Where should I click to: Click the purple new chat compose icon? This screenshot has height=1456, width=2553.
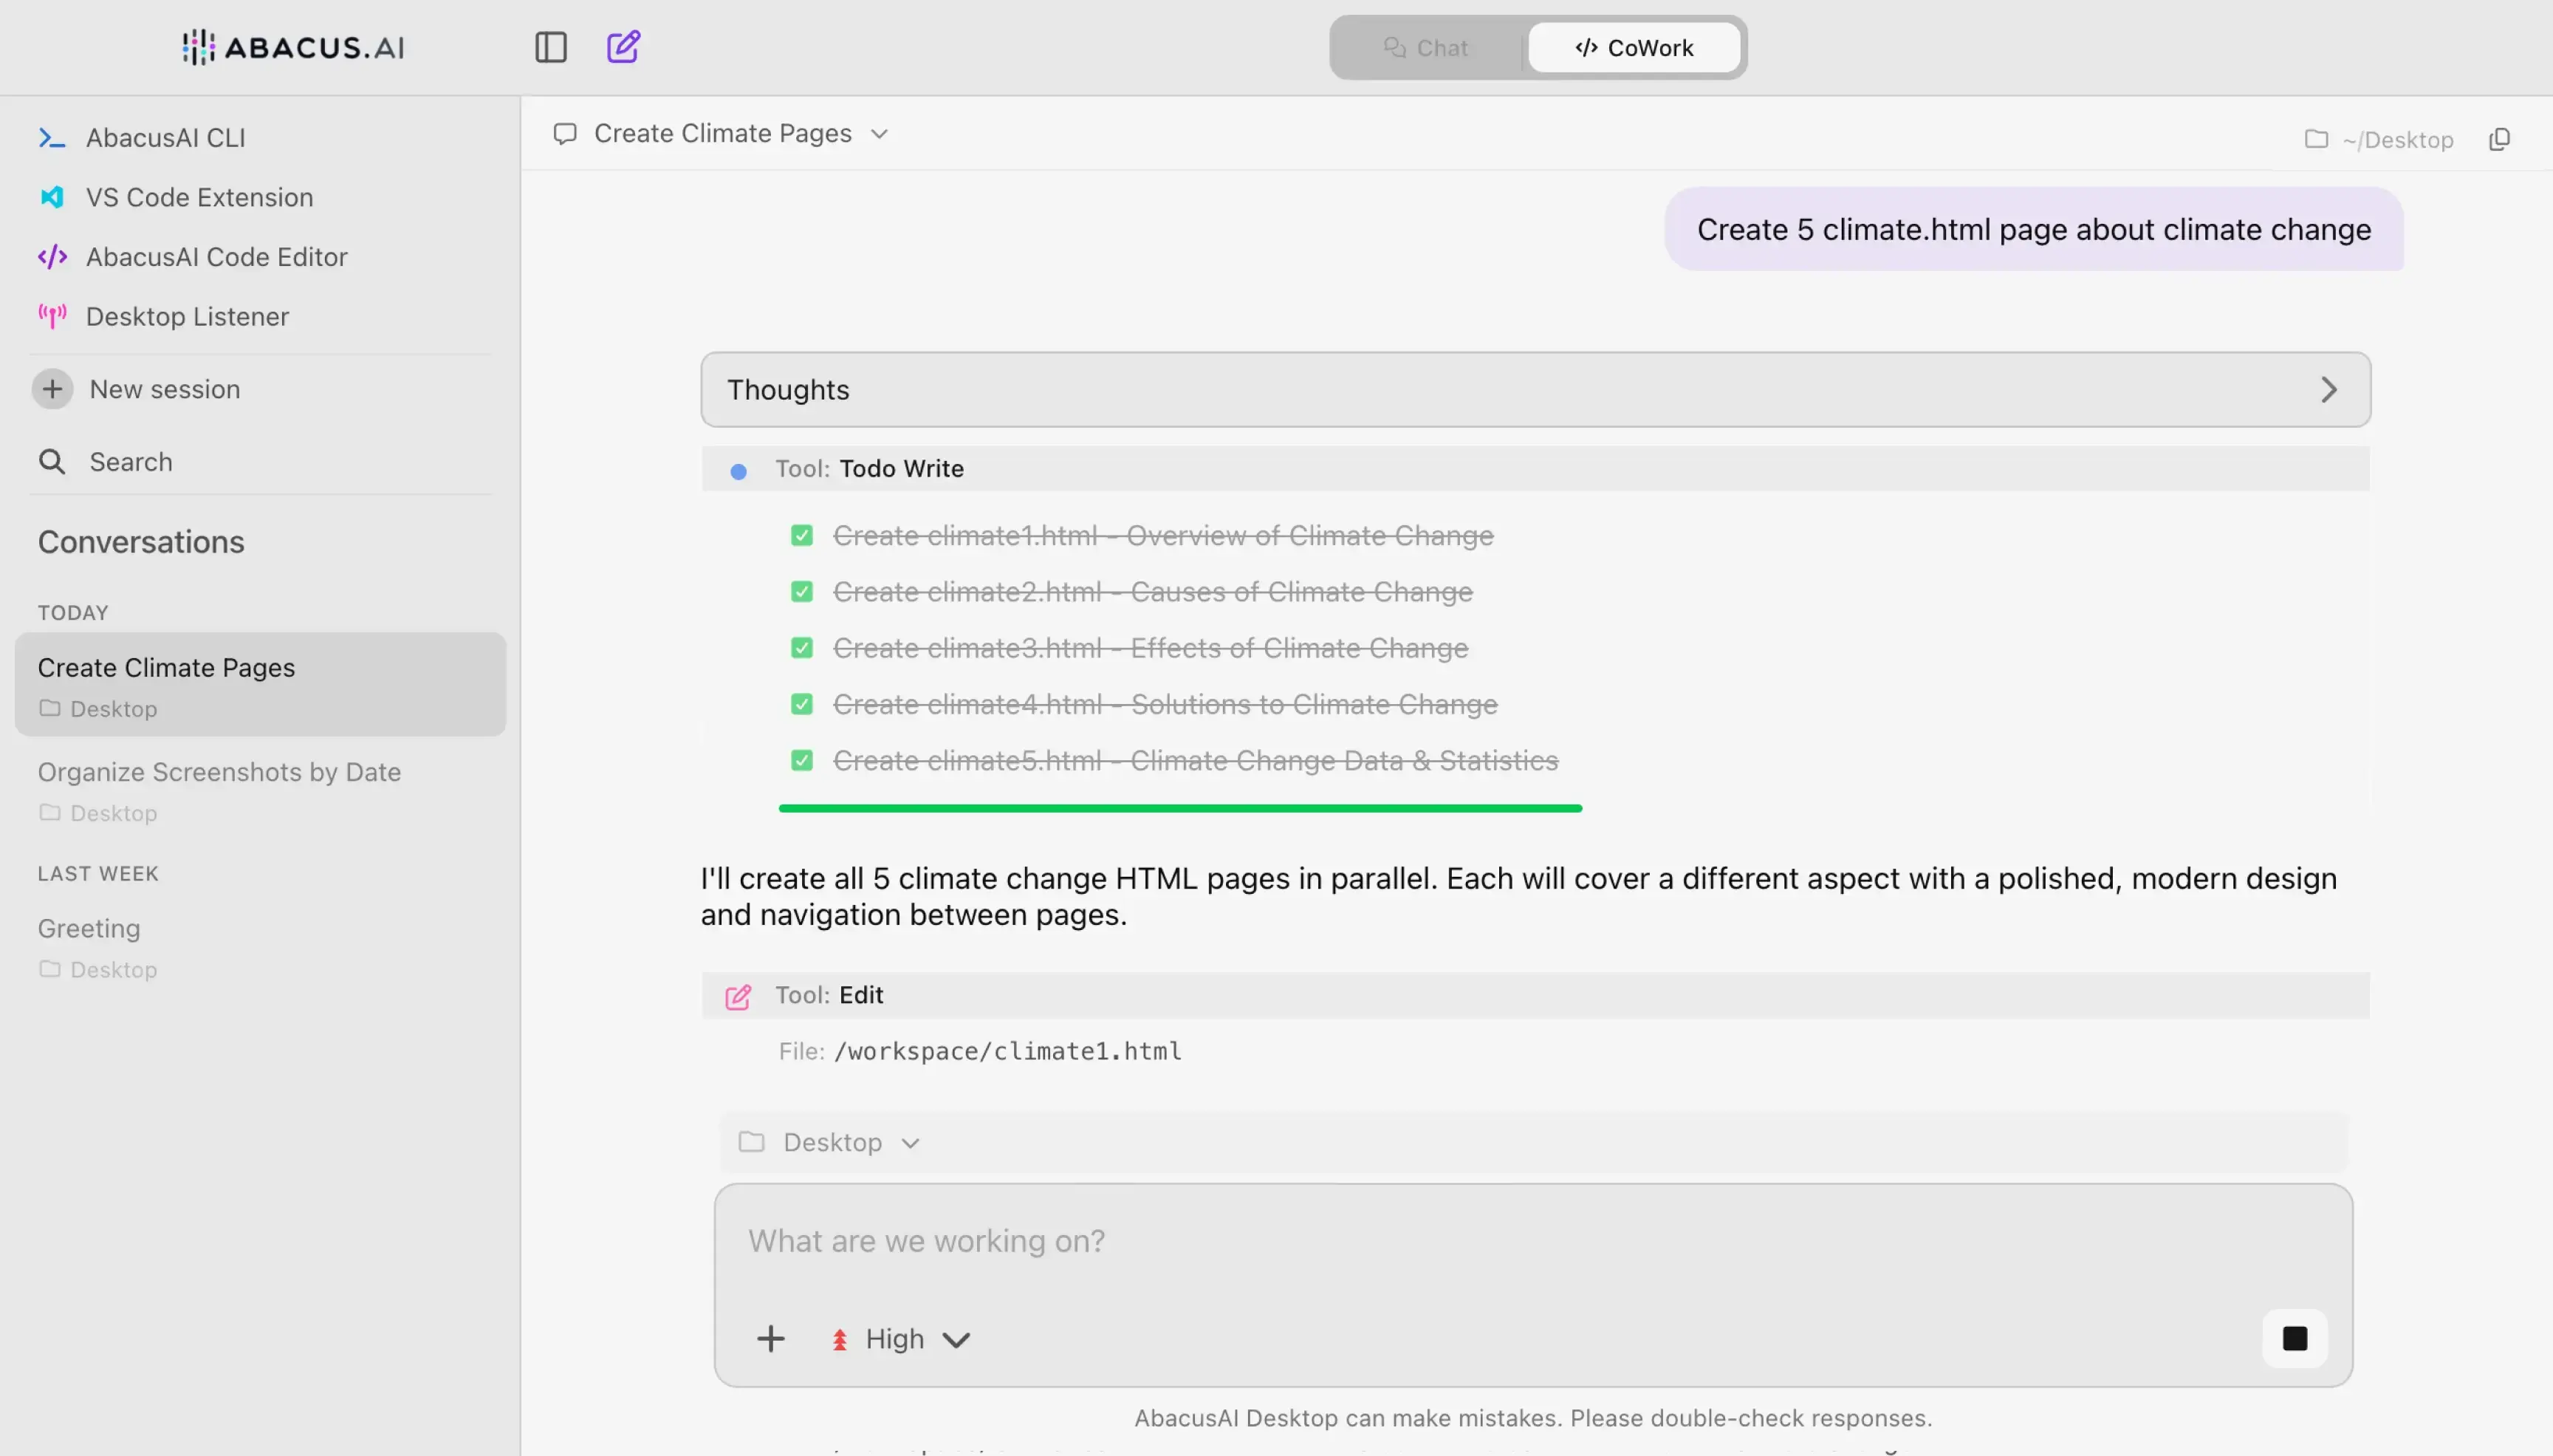pyautogui.click(x=623, y=47)
